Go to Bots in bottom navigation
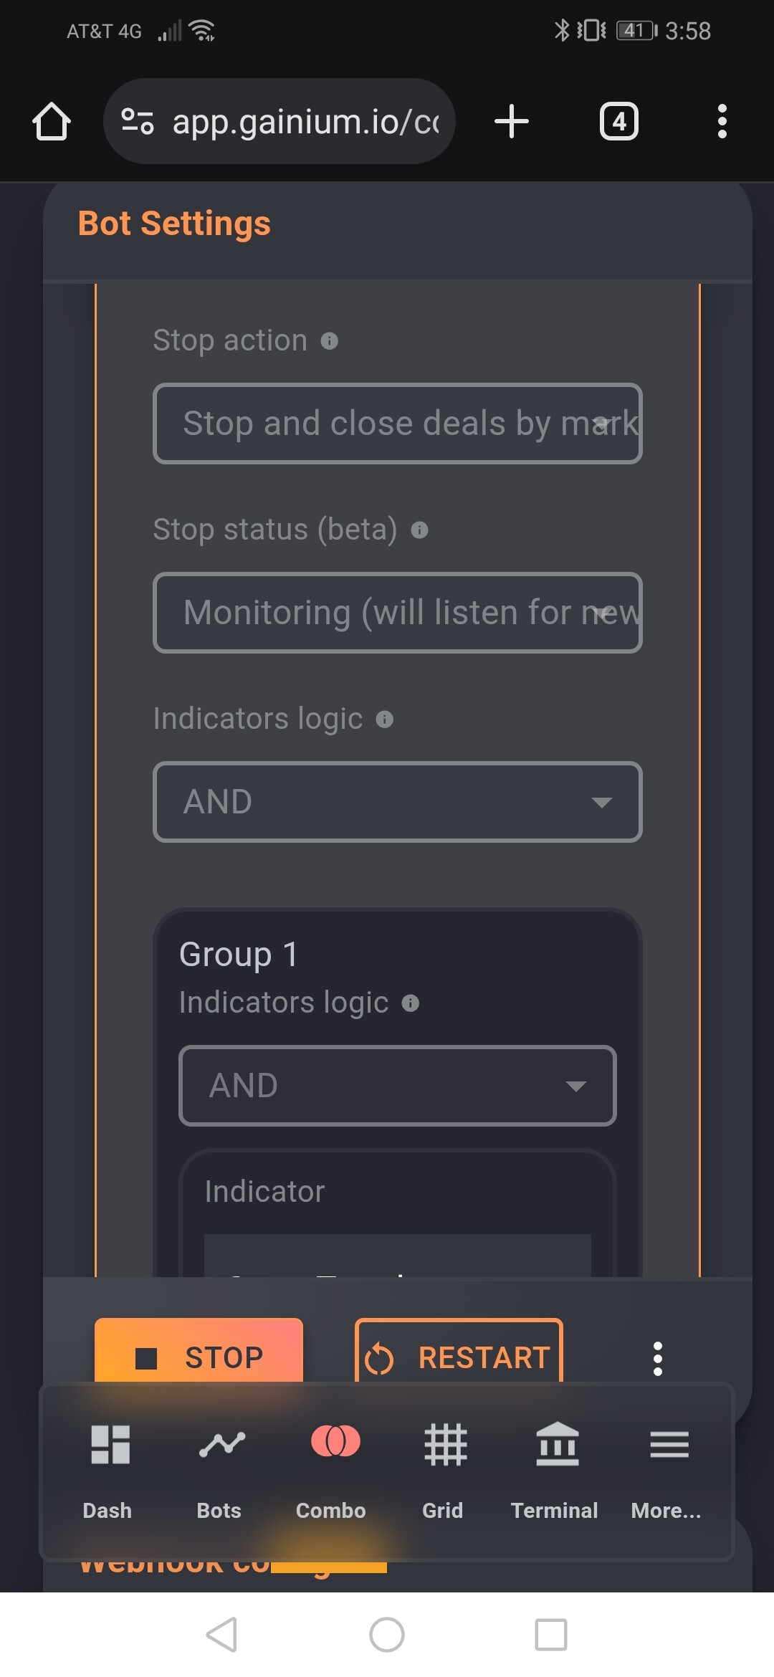Image resolution: width=774 pixels, height=1677 pixels. (219, 1473)
